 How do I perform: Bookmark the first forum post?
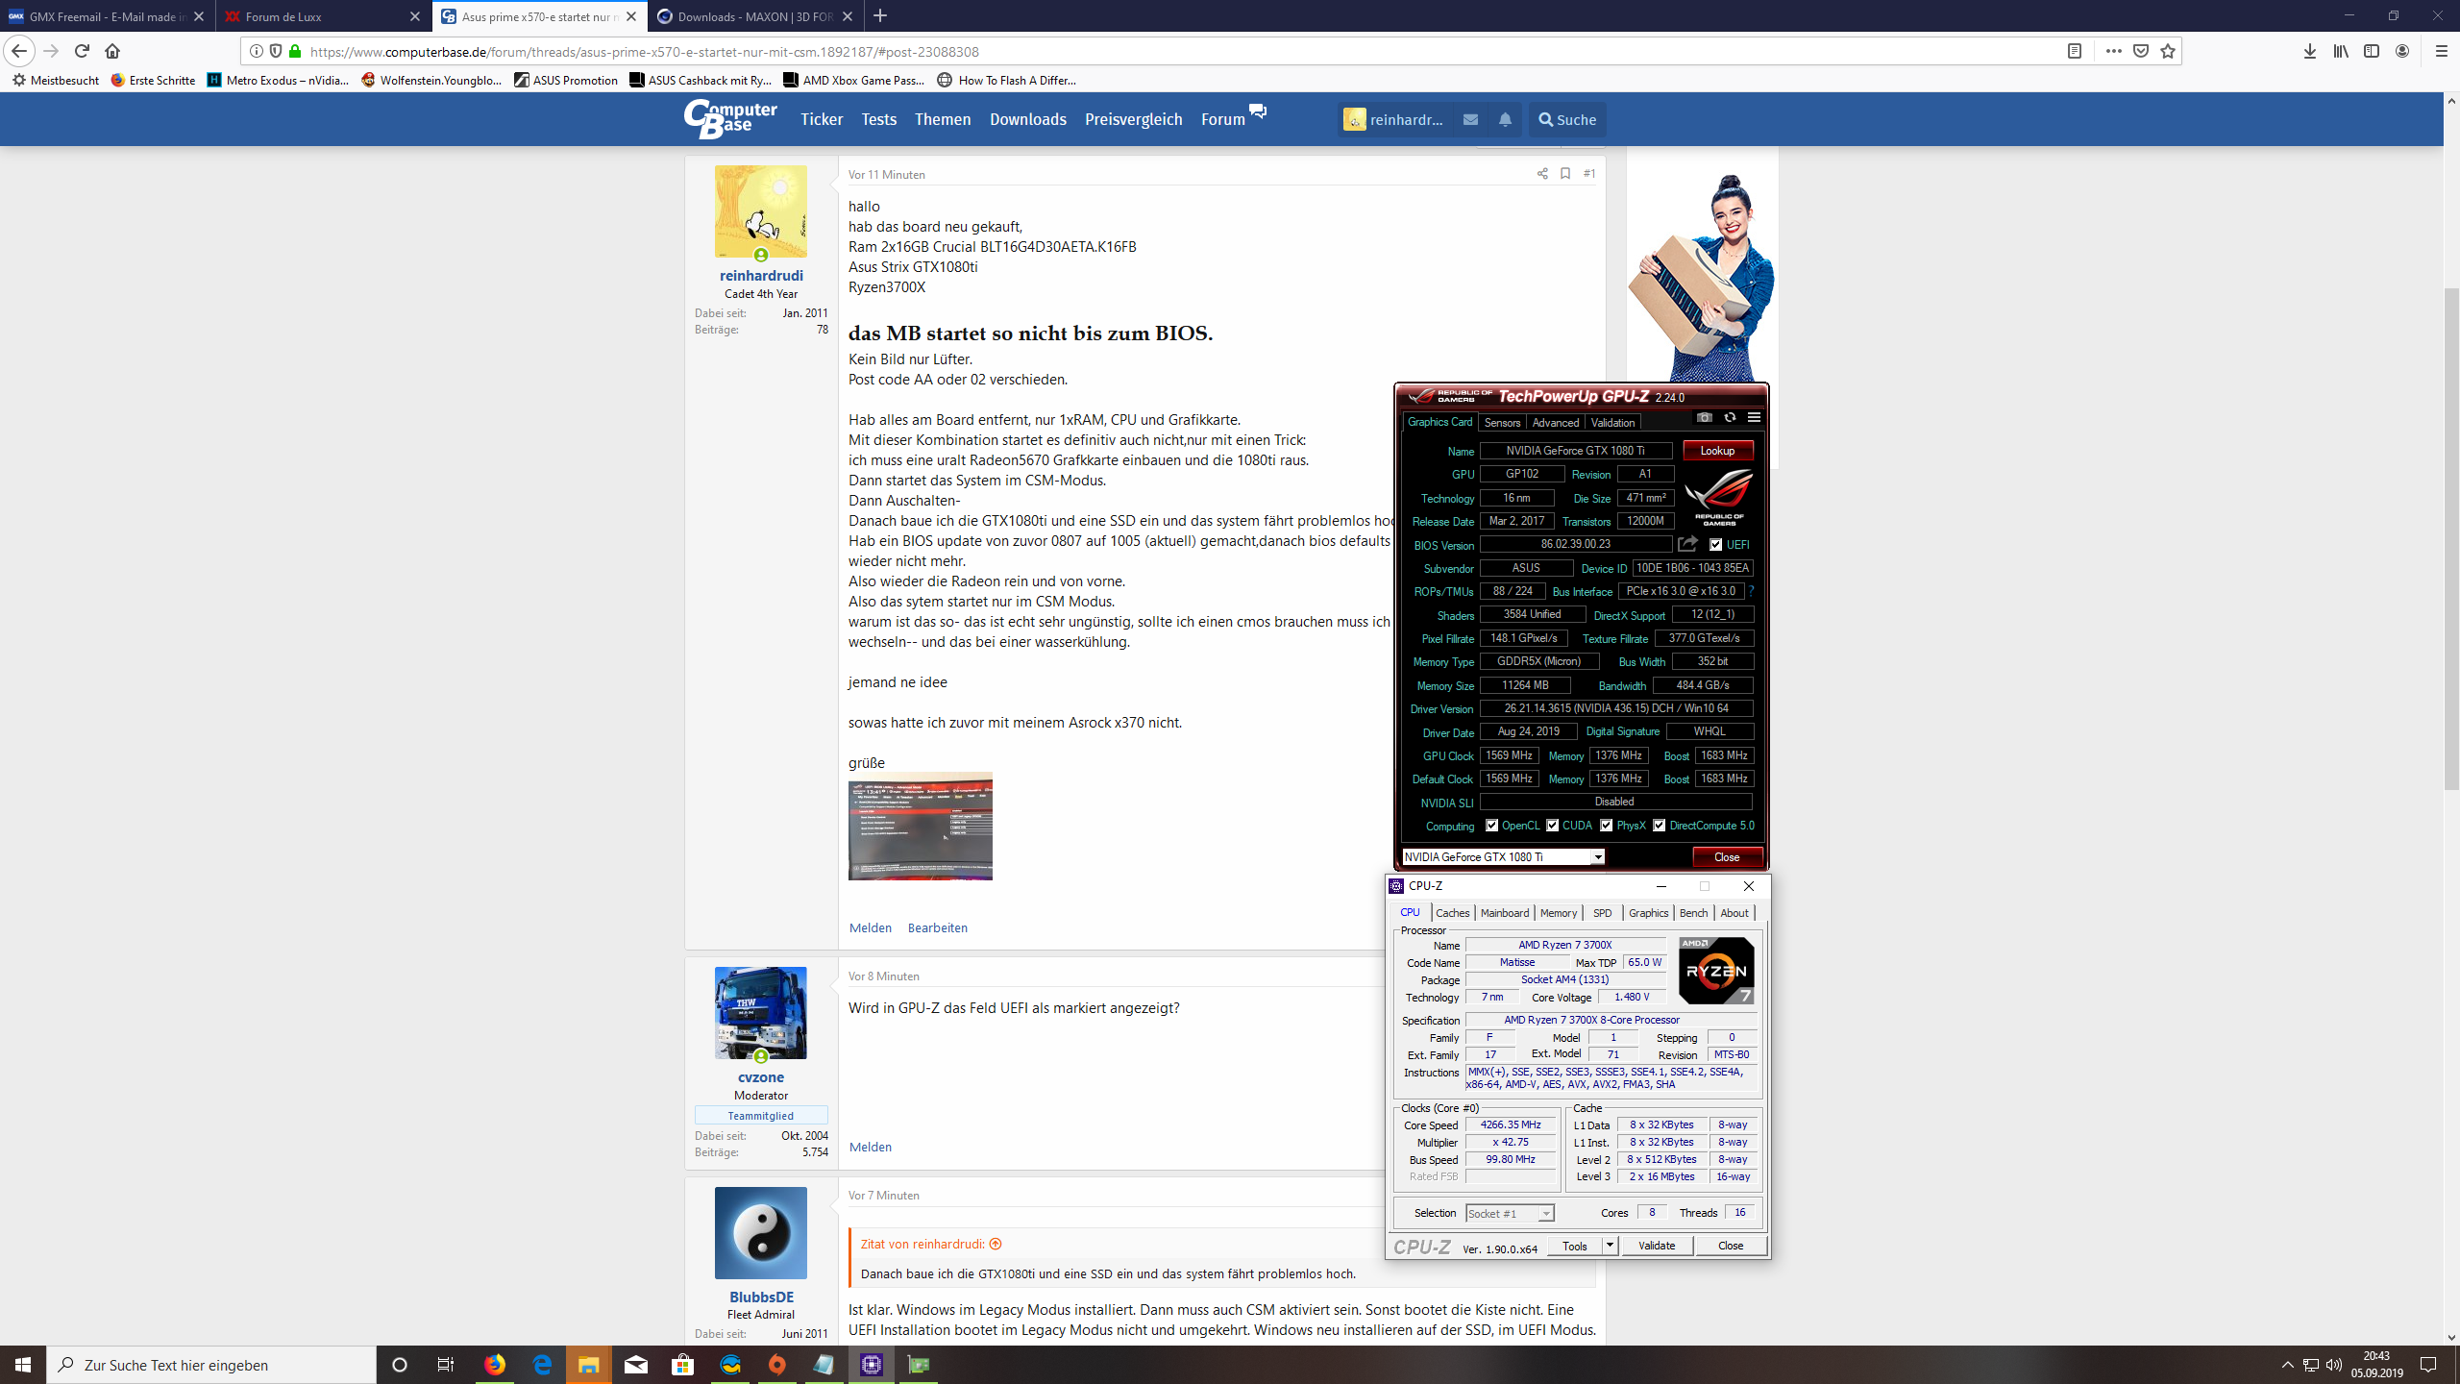[x=1565, y=174]
